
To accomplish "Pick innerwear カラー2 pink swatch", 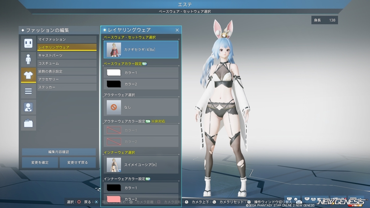I will pos(114,199).
